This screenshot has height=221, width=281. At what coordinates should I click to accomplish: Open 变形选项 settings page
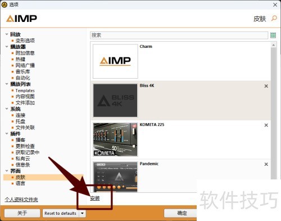25,40
